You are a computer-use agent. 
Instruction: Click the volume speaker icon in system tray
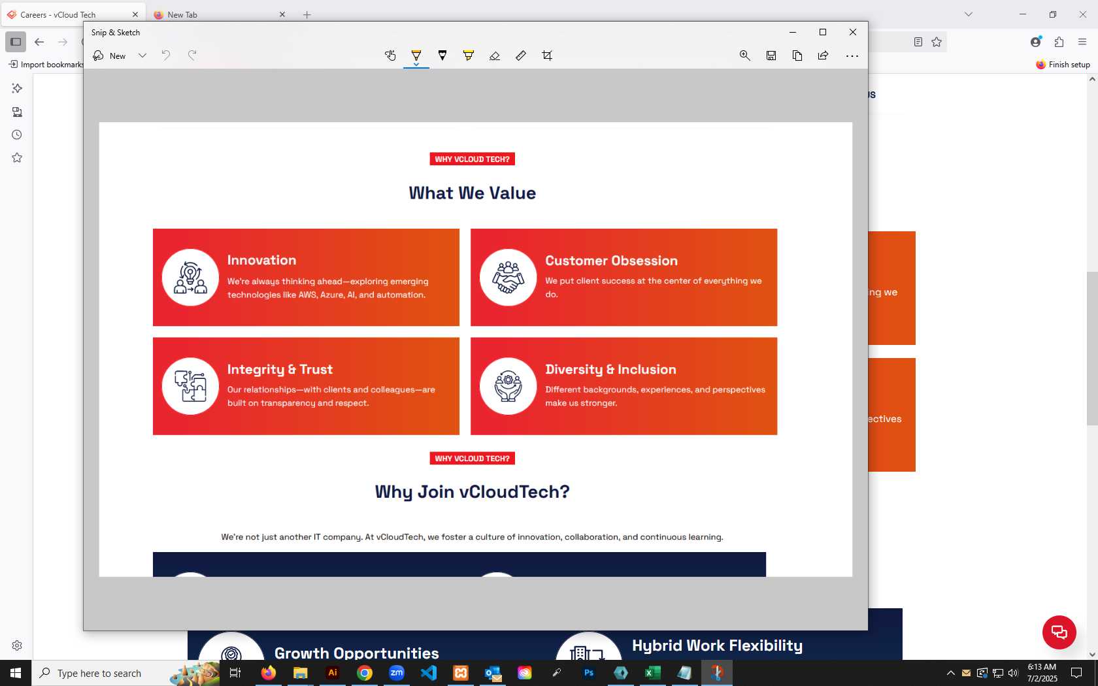tap(1013, 673)
